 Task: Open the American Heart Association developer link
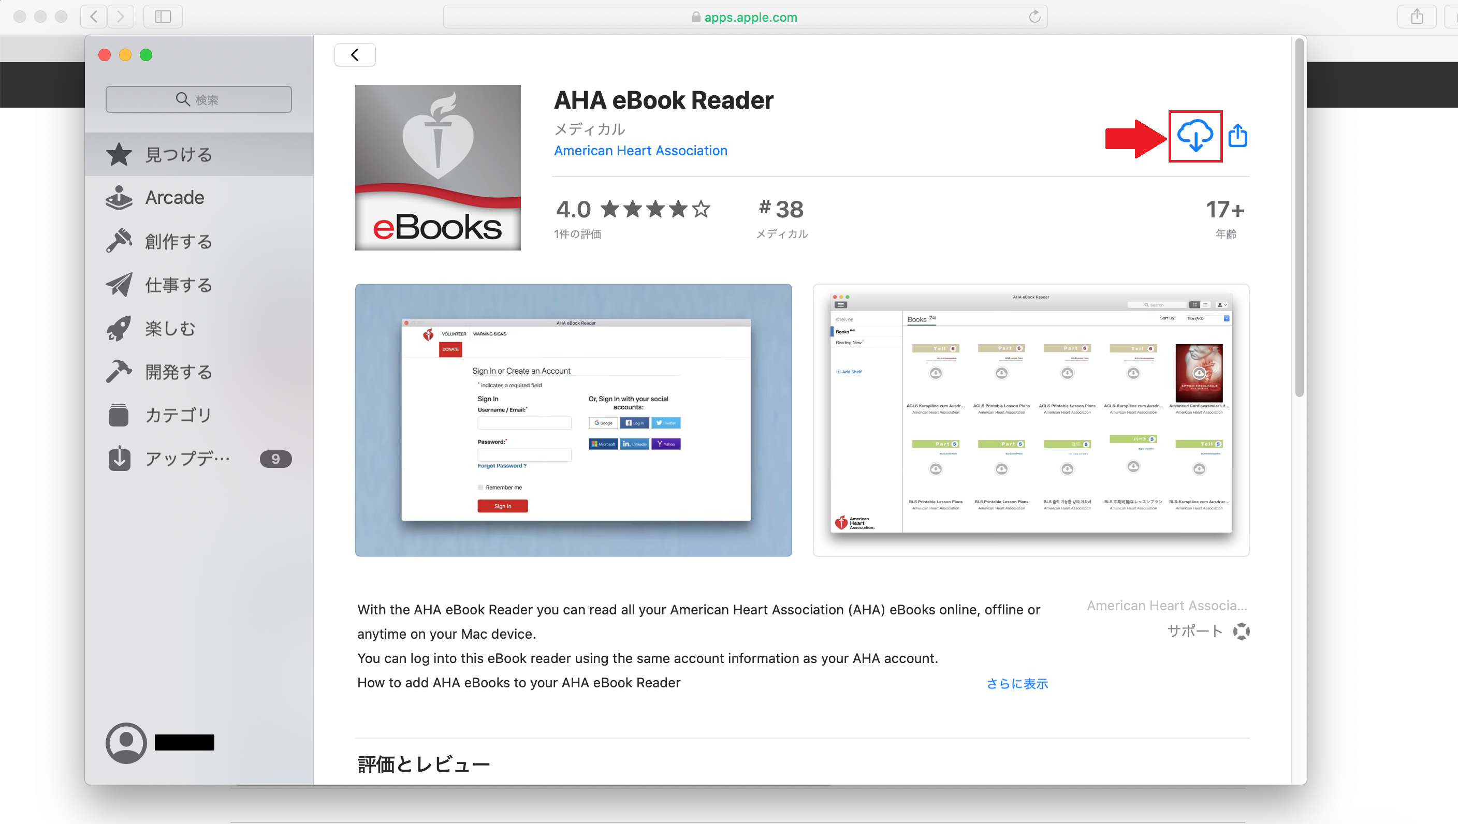point(640,151)
